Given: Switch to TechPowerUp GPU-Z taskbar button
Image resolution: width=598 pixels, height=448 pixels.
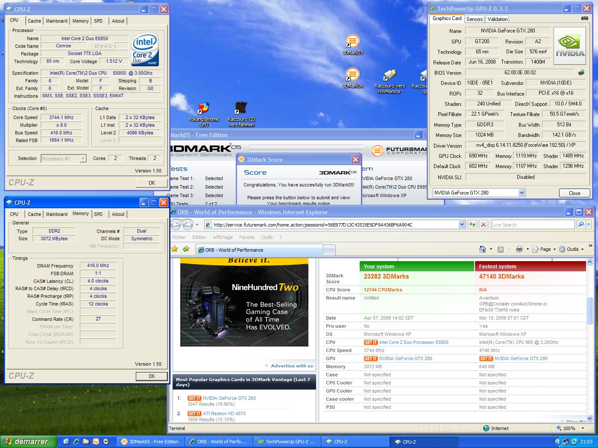Looking at the screenshot, I should [x=287, y=442].
